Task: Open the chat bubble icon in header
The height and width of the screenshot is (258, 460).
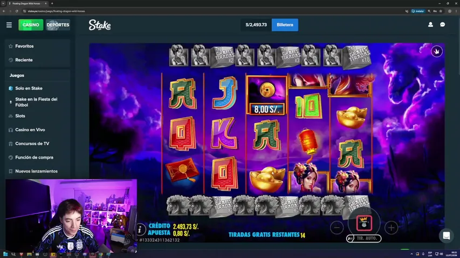Action: pos(442,25)
